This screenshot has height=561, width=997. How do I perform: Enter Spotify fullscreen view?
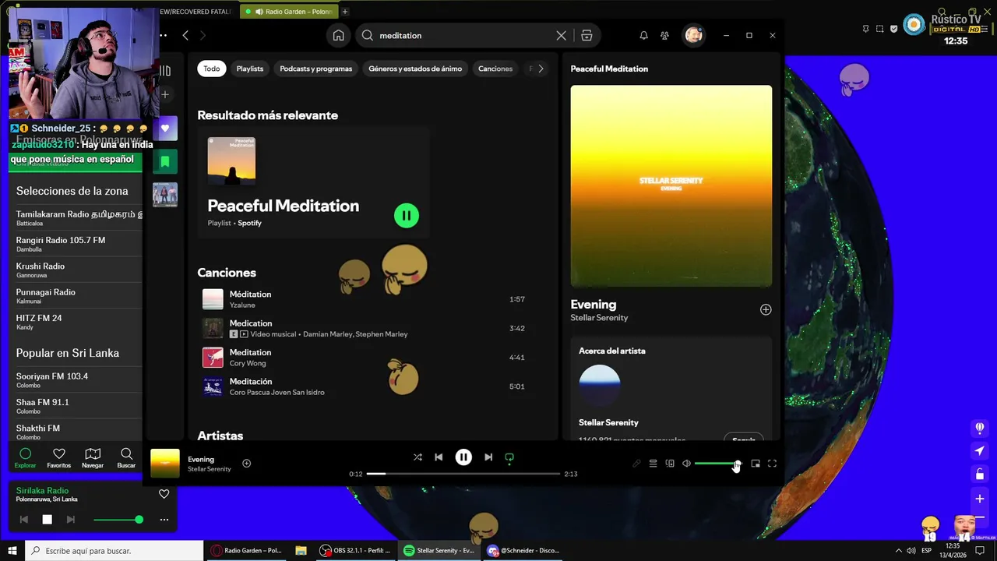click(x=772, y=464)
